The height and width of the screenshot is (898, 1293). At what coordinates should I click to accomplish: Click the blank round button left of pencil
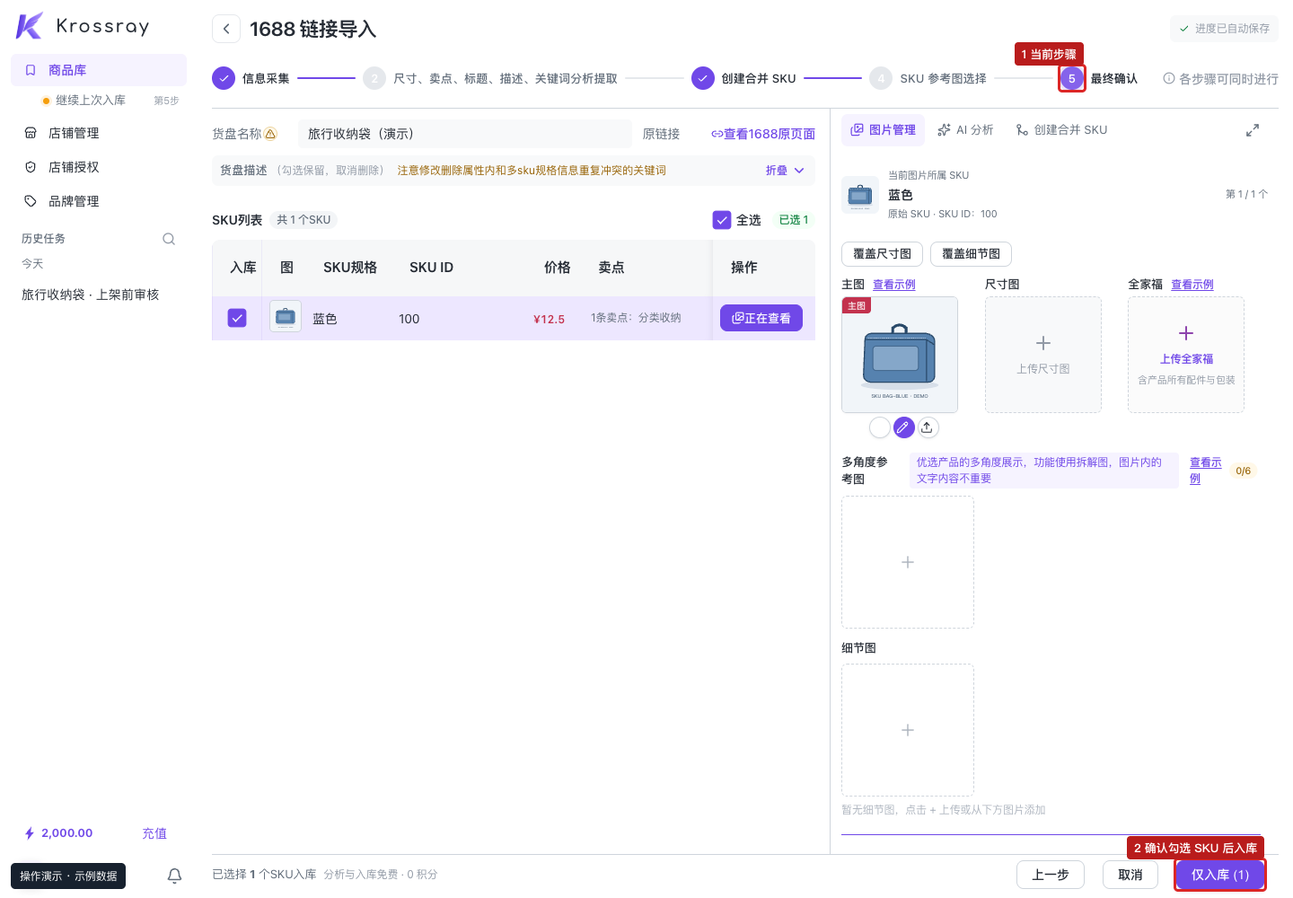tap(880, 427)
